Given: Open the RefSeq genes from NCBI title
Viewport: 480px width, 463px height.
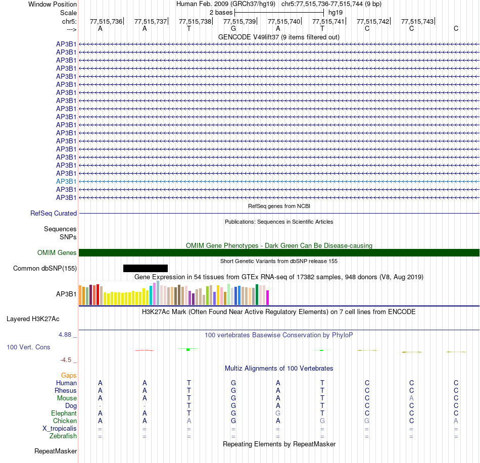Looking at the screenshot, I should (x=279, y=206).
